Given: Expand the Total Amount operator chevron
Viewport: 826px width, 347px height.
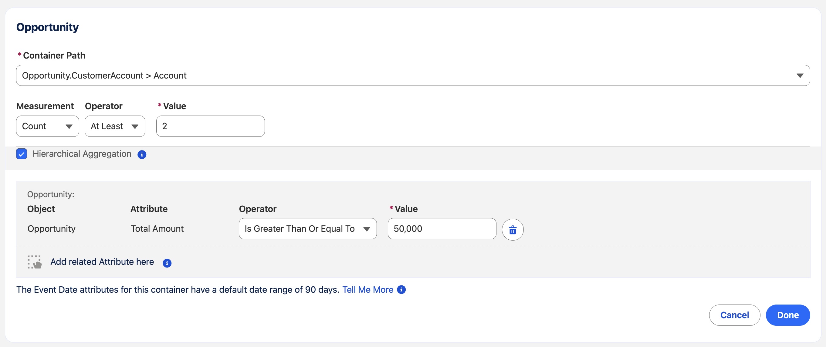Looking at the screenshot, I should coord(367,229).
